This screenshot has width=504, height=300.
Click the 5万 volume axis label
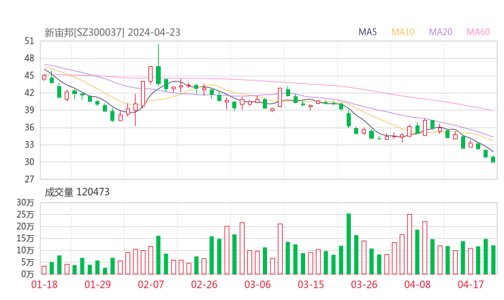coord(28,262)
